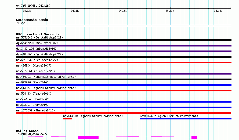Click the nsv5977361 (Almarri2020) label
The image size is (239, 140).
(x=35, y=71)
